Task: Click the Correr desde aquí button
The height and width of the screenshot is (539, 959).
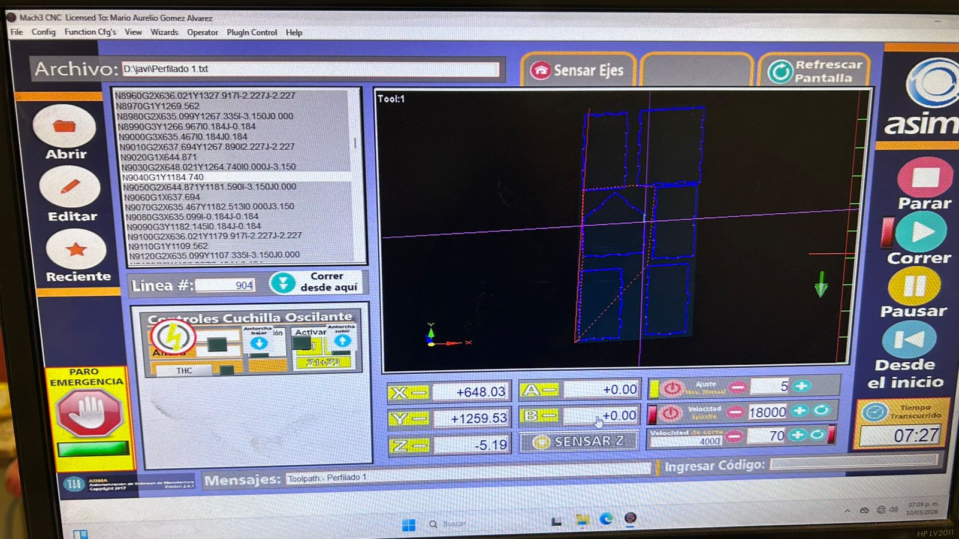Action: 316,282
